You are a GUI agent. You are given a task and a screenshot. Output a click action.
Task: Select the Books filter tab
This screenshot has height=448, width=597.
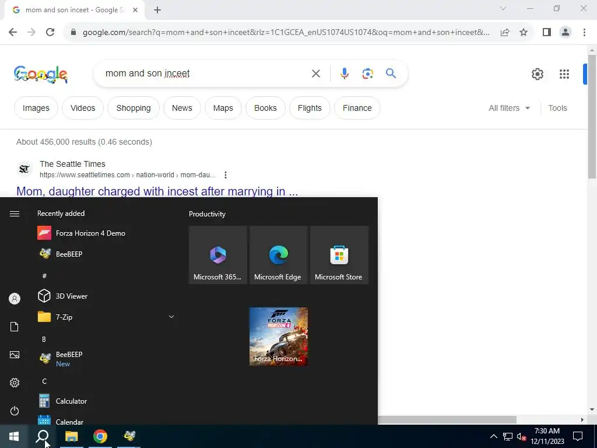[x=265, y=108]
